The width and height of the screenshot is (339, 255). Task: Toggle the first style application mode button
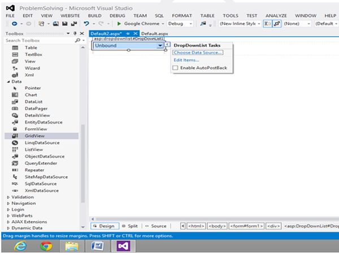(267, 24)
